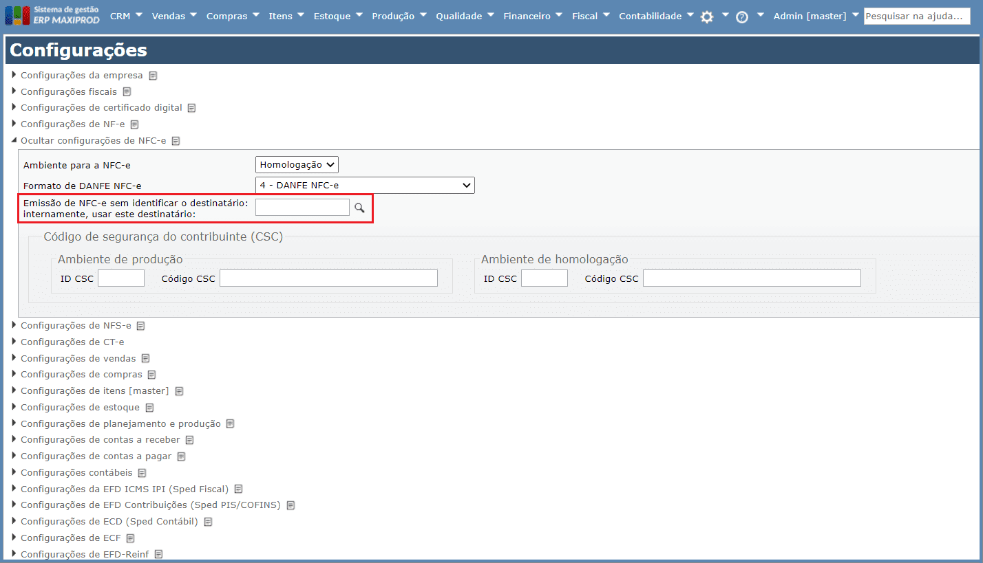
Task: Click Configurações de EFD-Reinf link
Action: (x=85, y=554)
